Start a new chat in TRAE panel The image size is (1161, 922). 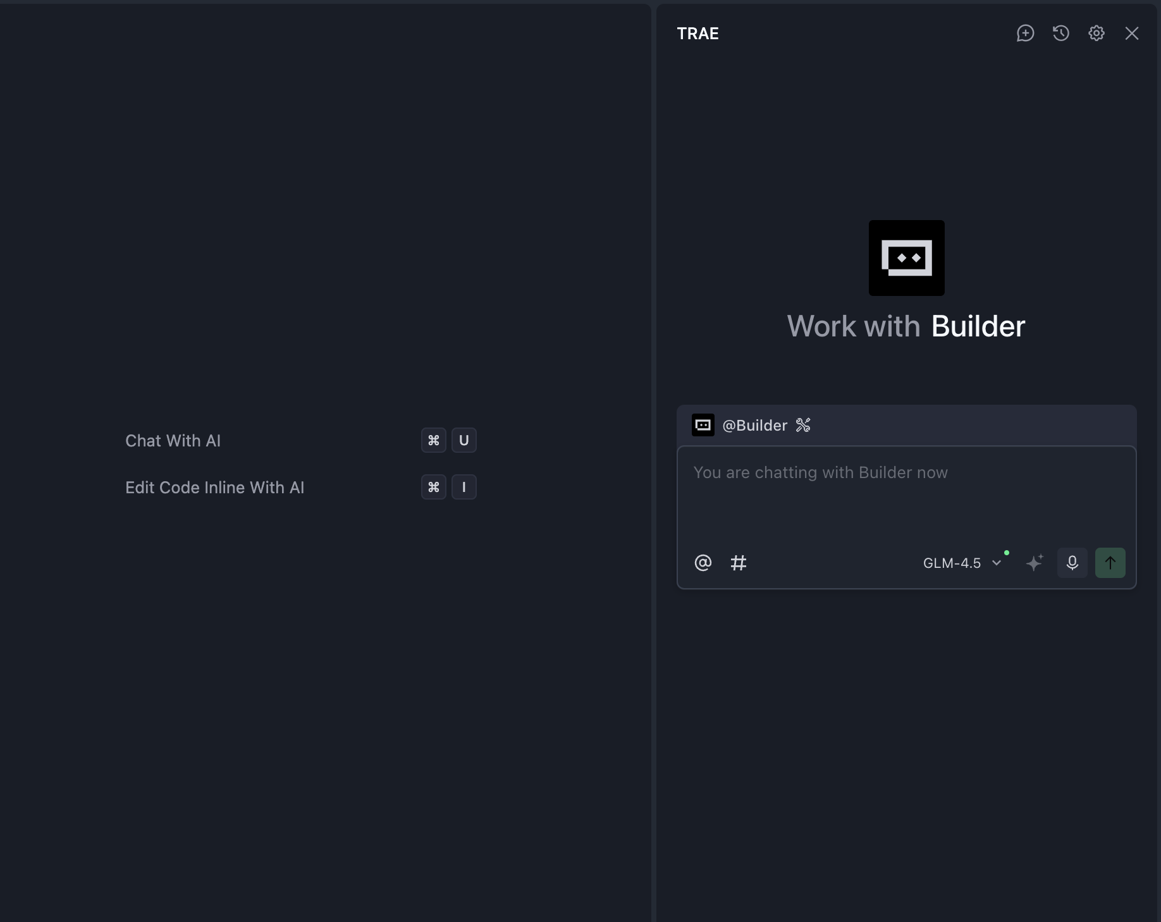coord(1025,34)
